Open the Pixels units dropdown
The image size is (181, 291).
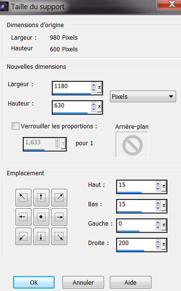143,96
